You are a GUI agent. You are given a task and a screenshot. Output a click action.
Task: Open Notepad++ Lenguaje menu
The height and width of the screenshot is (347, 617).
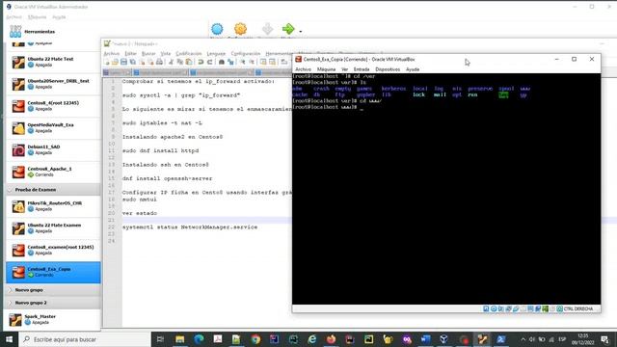tap(216, 54)
